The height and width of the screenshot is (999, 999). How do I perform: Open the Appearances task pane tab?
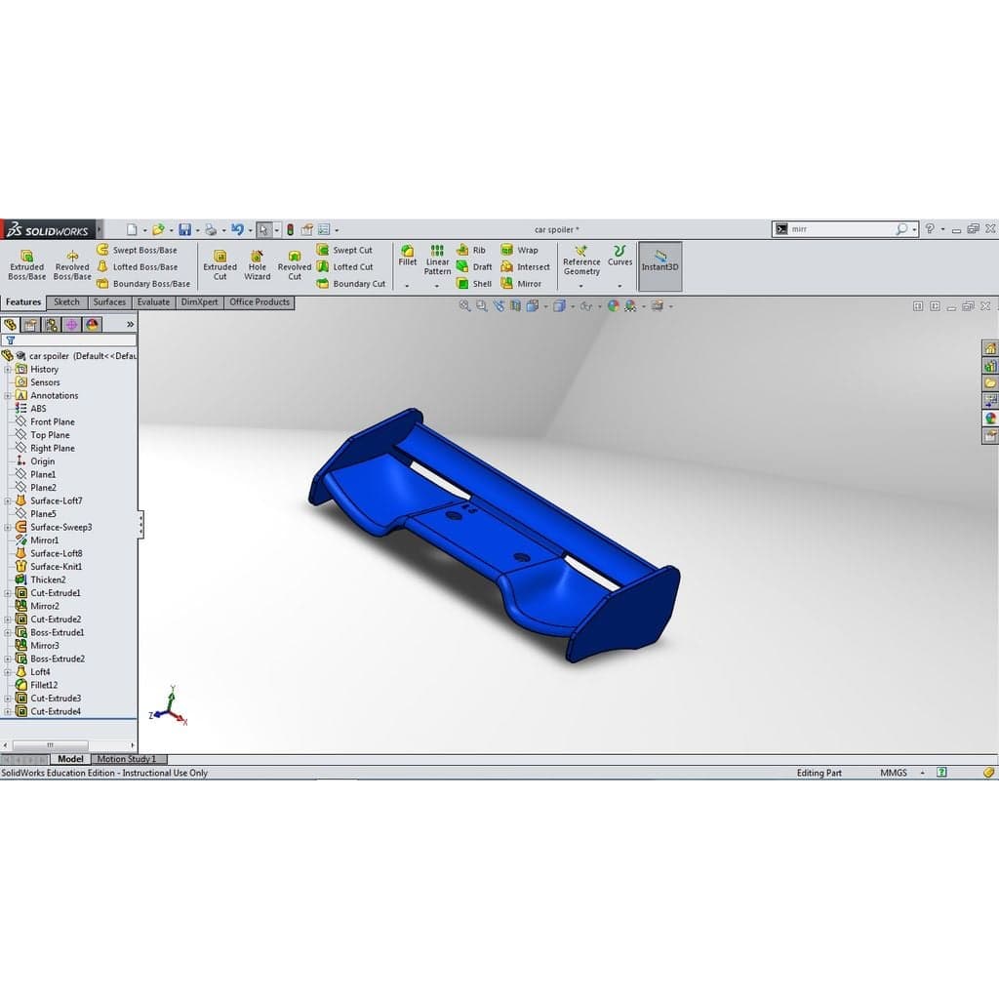pos(990,419)
